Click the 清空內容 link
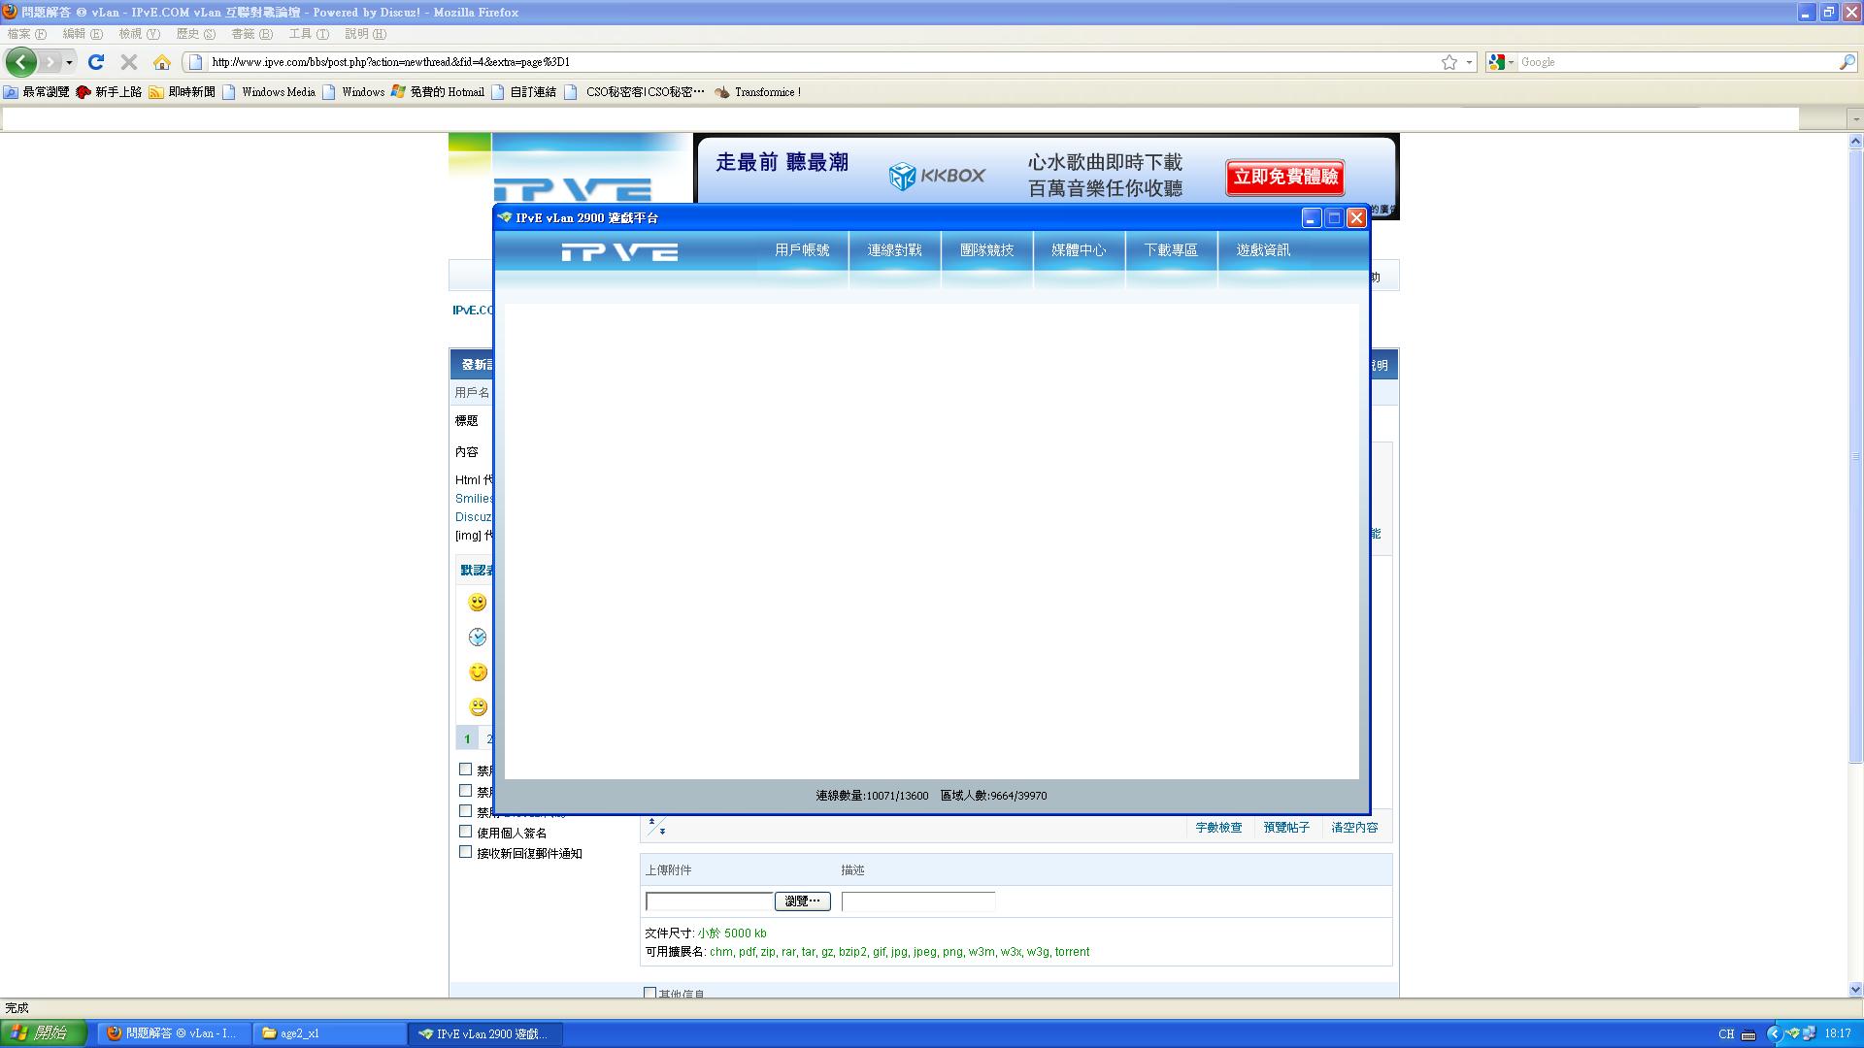This screenshot has height=1048, width=1864. (1353, 828)
